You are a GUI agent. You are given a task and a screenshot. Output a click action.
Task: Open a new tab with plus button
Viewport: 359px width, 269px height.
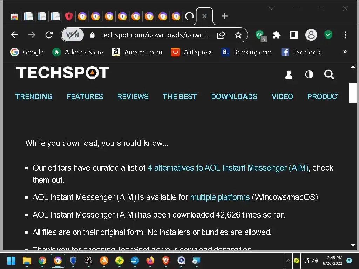225,16
